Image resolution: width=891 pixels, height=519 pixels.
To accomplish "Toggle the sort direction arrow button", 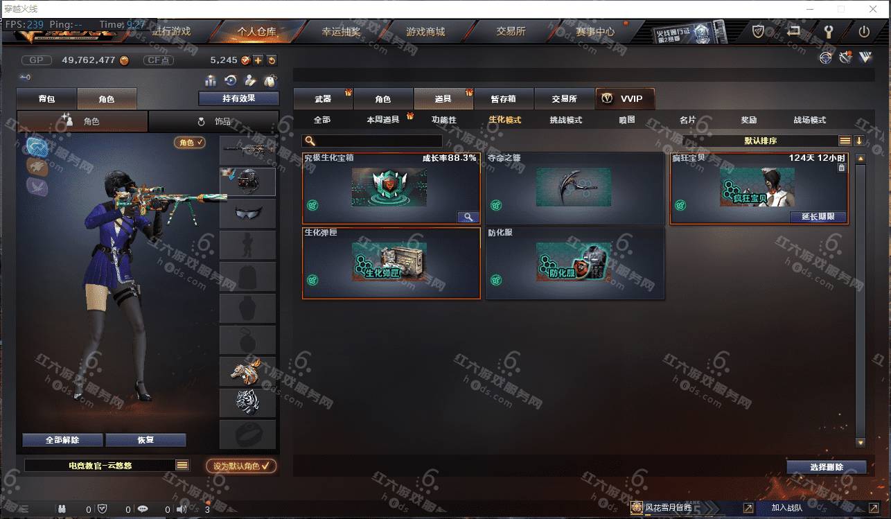I will tap(859, 141).
